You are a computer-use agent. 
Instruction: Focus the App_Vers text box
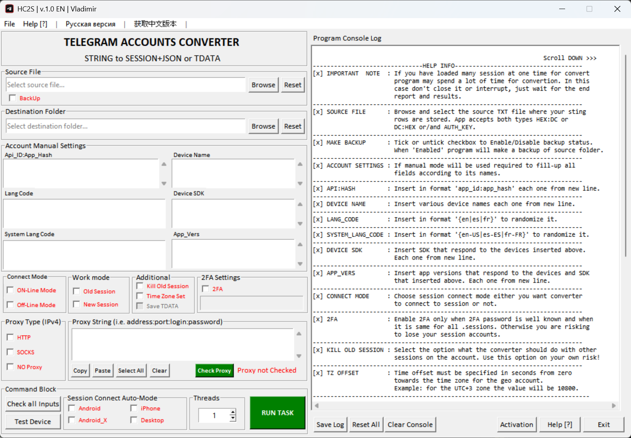(x=233, y=254)
